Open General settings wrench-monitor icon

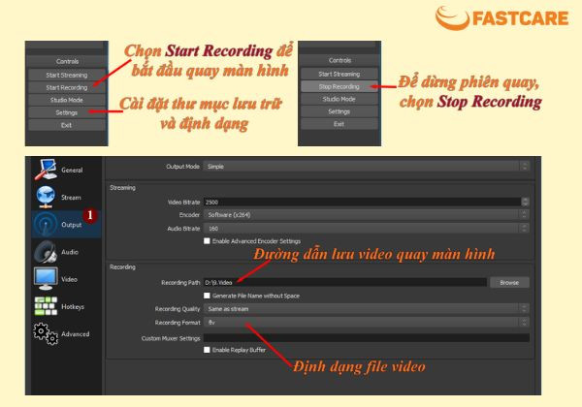46,170
